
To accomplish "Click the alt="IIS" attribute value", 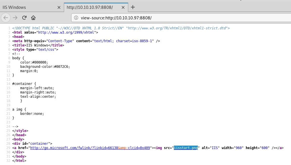I will tap(215, 148).
